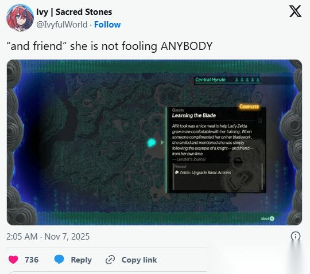Click the X logo icon
Screen dimensions: 310x274
tap(296, 11)
